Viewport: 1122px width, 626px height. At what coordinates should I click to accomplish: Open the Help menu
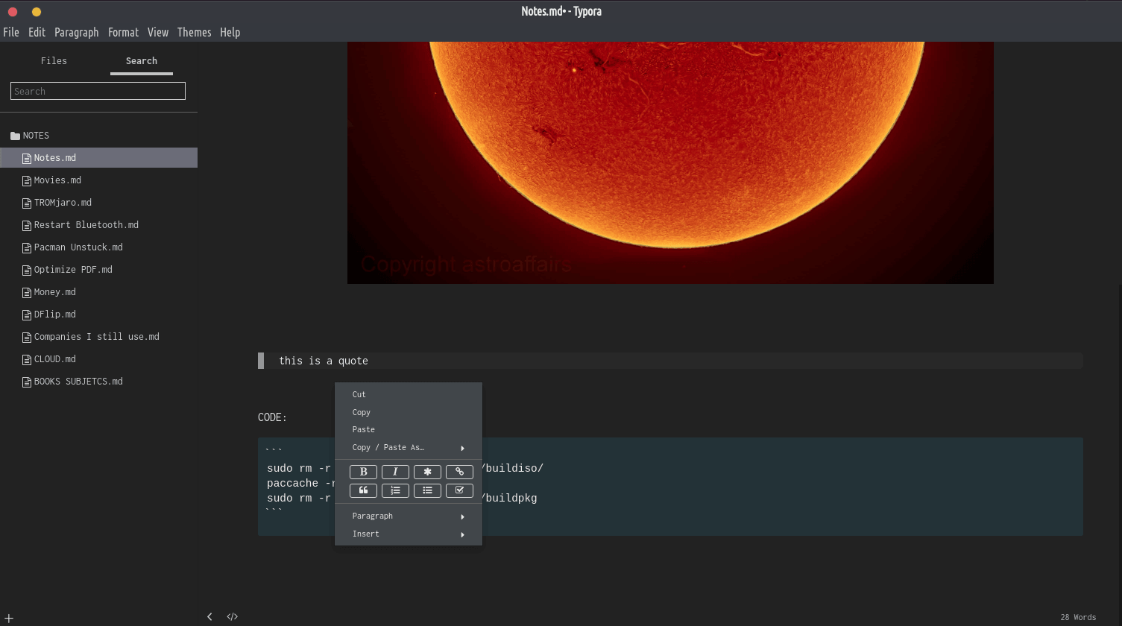[230, 32]
